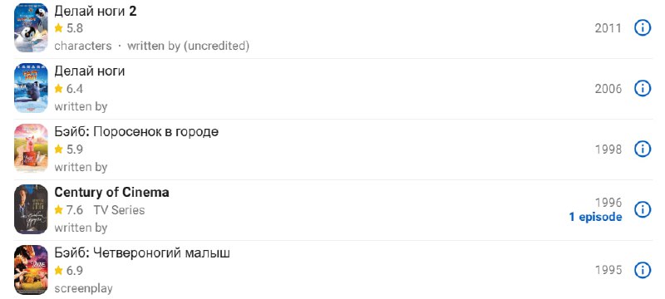
Task: Go to Бэйб: Четвероногий малыш title
Action: [x=142, y=253]
